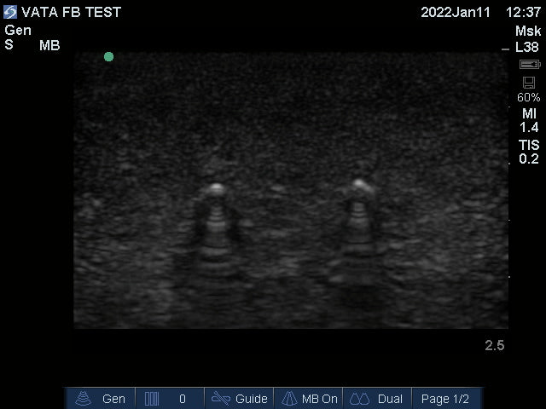546x409 pixels.
Task: Click the dynamic range bars icon
Action: click(153, 398)
